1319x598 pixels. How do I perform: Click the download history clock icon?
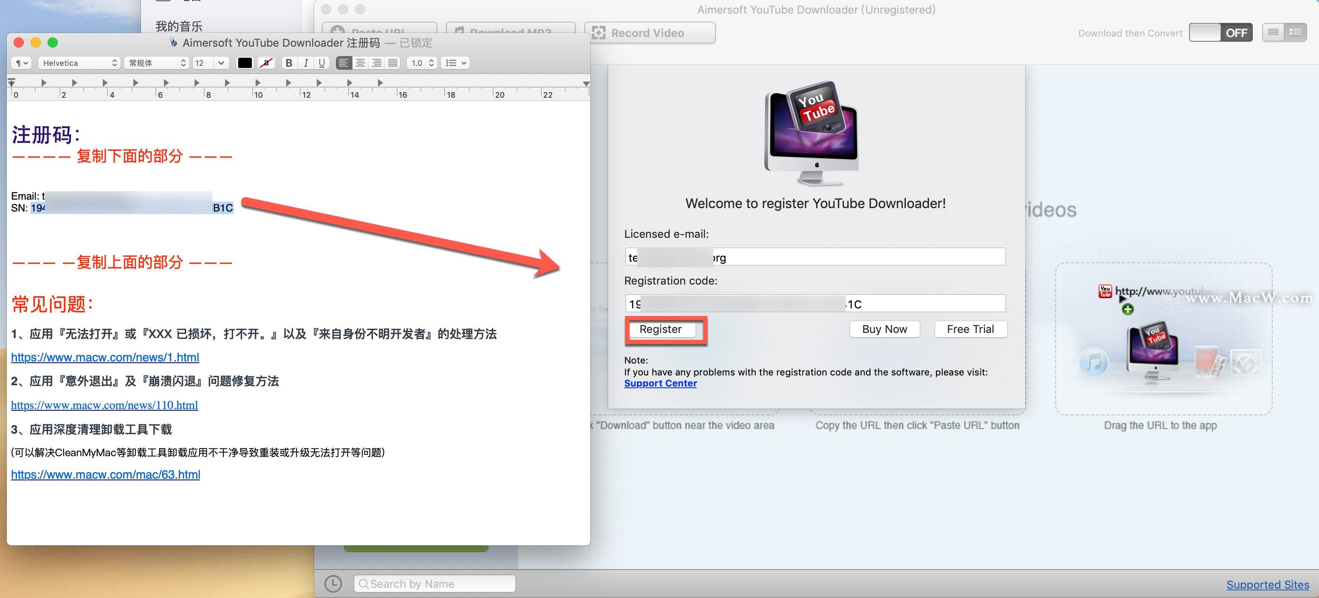[333, 584]
